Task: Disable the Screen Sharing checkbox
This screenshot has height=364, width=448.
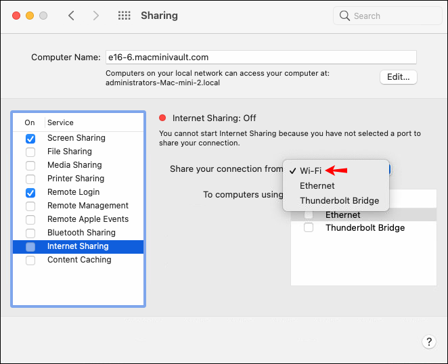Action: [30, 138]
